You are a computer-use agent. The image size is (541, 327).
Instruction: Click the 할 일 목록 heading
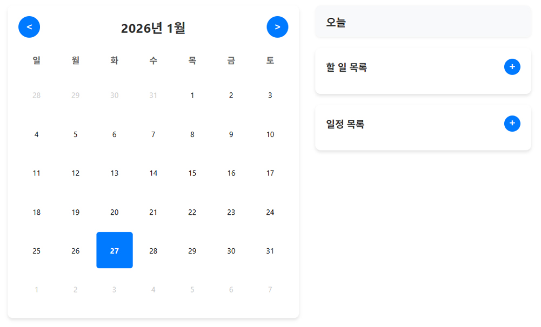(x=346, y=67)
